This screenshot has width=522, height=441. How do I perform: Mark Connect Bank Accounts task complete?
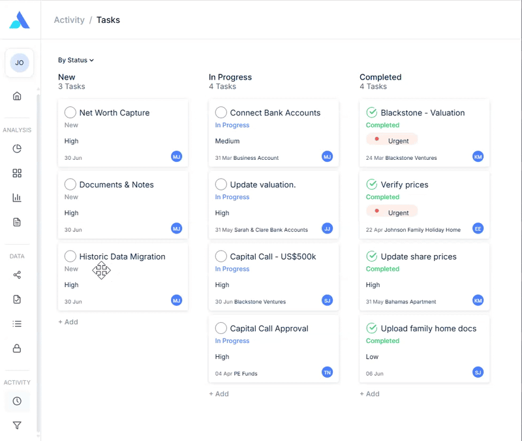(x=221, y=112)
